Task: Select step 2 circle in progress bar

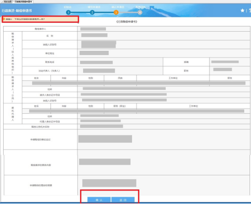Action: point(92,12)
